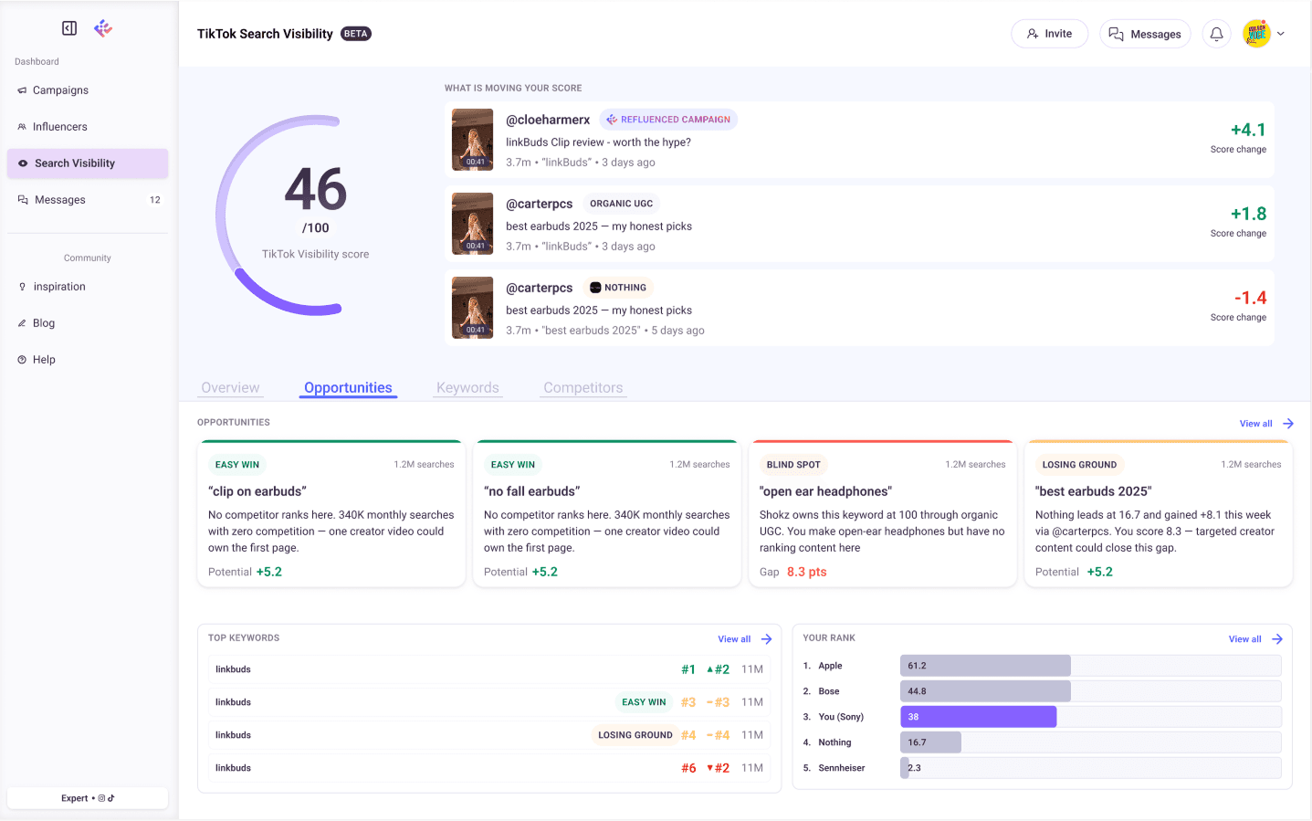This screenshot has height=821, width=1312.
Task: Click the BLIND SPOT badge
Action: 793,465
